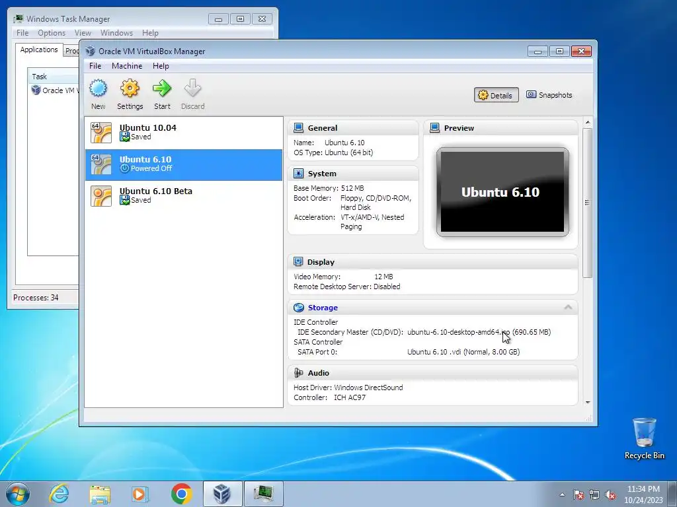The width and height of the screenshot is (677, 507).
Task: Click the ubuntu-6.10-desktop-amd64.iso entry
Action: (479, 333)
